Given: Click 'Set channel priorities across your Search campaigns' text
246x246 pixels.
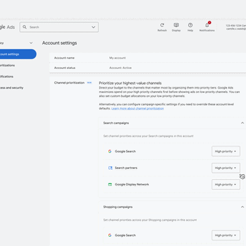Looking at the screenshot, I should coord(148,136).
